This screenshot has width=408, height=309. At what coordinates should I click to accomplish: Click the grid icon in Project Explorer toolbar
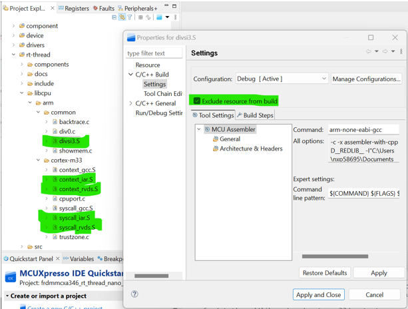click(x=140, y=17)
